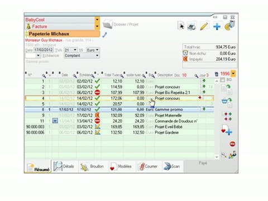Click the search icon in Date column header

(74, 75)
